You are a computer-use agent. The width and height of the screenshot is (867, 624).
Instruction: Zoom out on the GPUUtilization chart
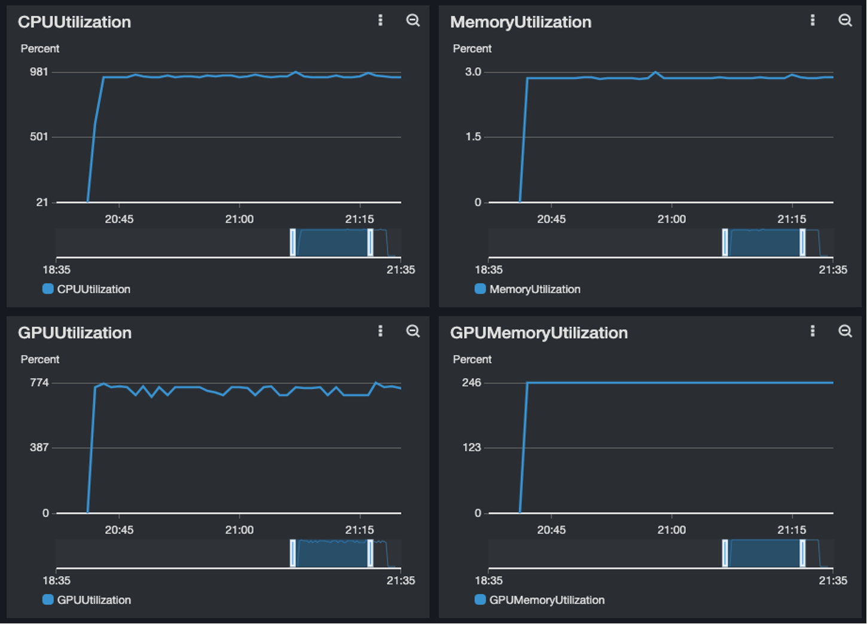click(x=413, y=331)
